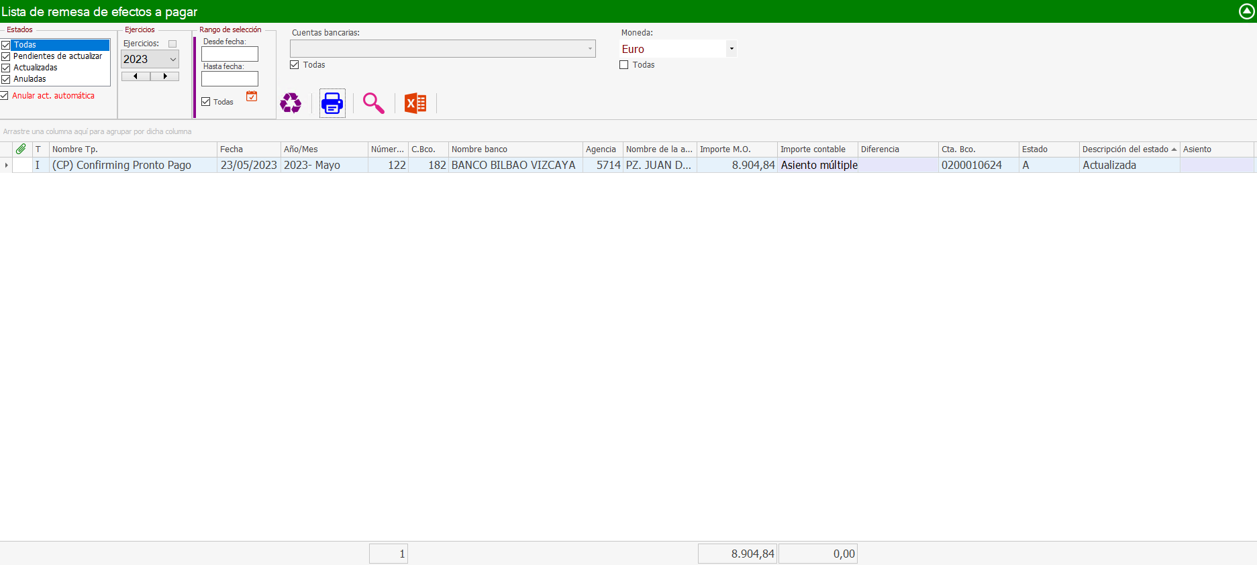Open the Cuentas bancarias dropdown

click(590, 49)
